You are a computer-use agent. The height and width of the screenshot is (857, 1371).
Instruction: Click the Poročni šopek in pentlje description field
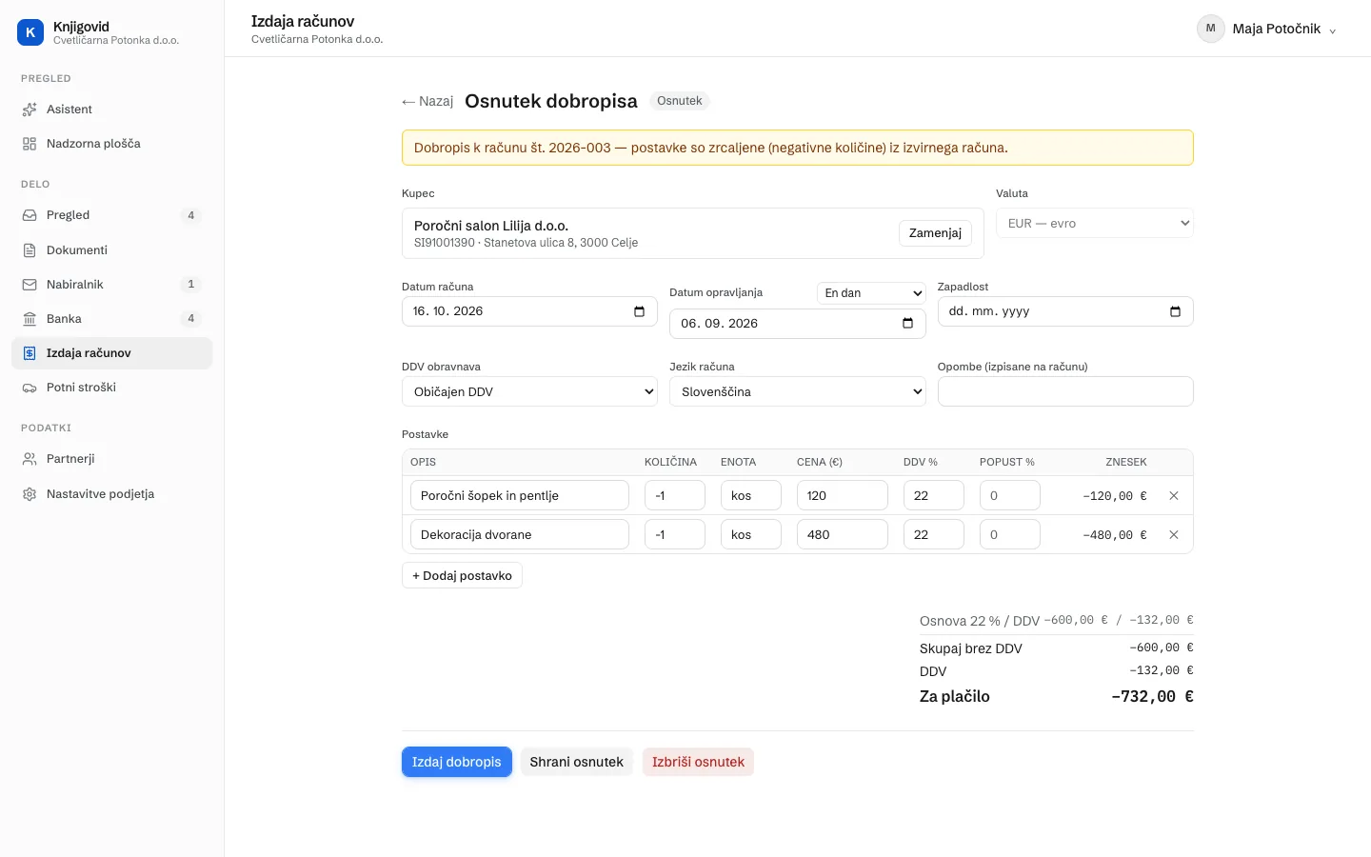[x=520, y=495]
